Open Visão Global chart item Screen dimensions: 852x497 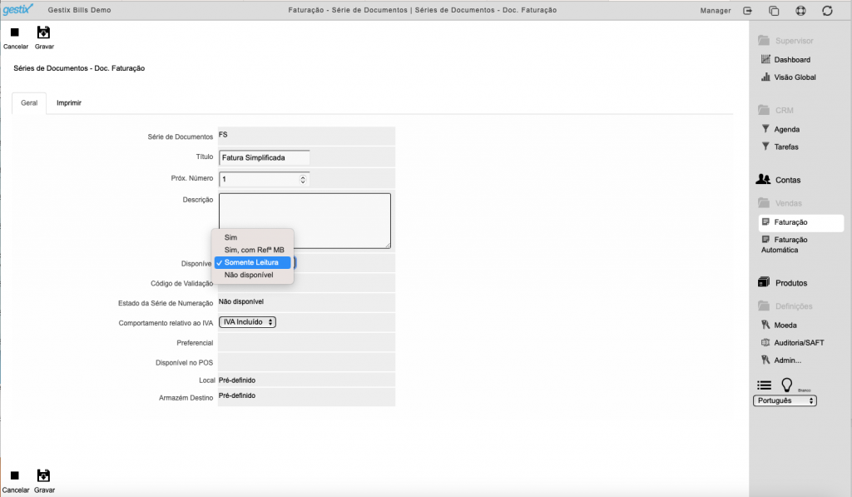(x=795, y=77)
